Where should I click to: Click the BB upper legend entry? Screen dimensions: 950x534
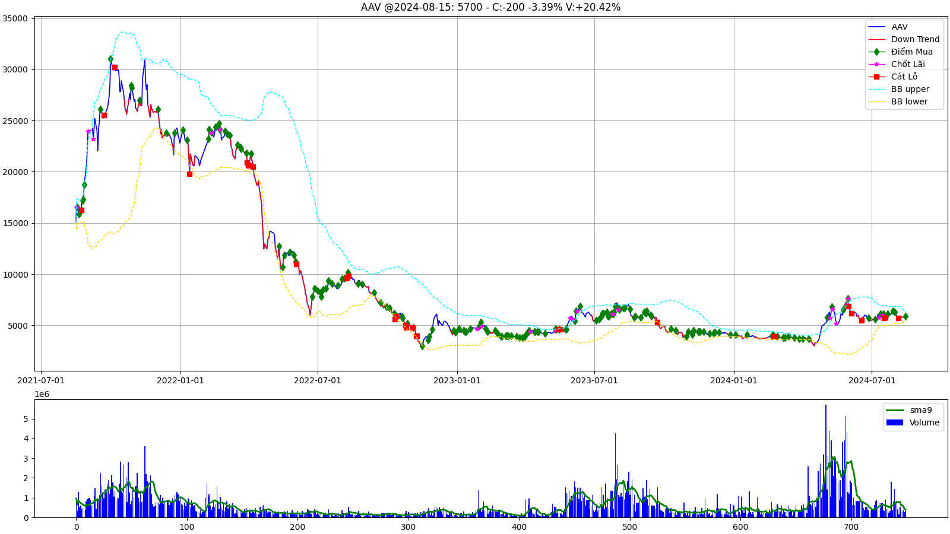coord(898,89)
